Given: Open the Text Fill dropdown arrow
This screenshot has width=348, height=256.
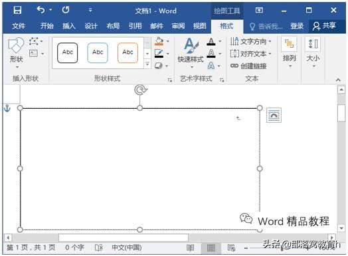Looking at the screenshot, I should tap(220, 41).
